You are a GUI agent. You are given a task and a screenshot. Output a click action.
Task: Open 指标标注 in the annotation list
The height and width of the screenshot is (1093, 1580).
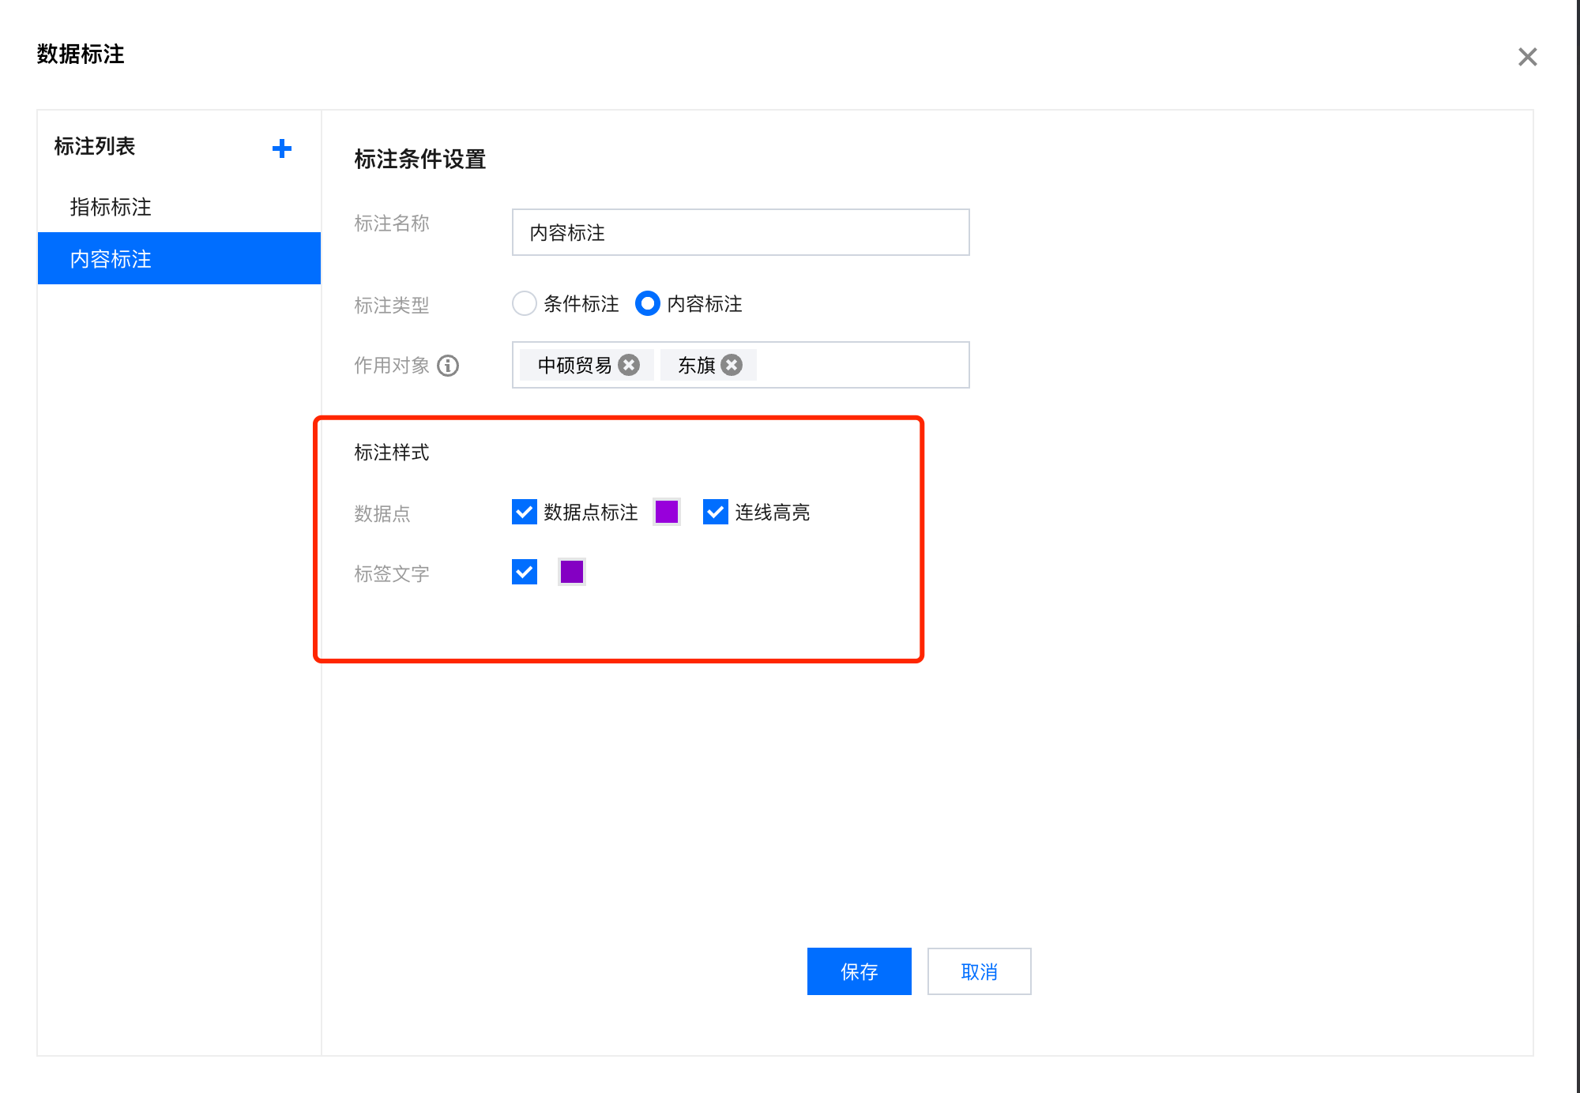click(111, 207)
